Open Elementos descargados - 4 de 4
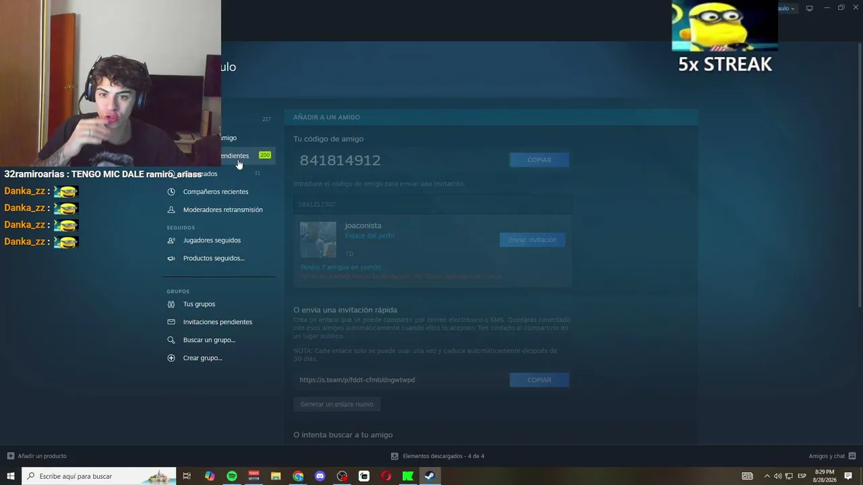 (443, 456)
